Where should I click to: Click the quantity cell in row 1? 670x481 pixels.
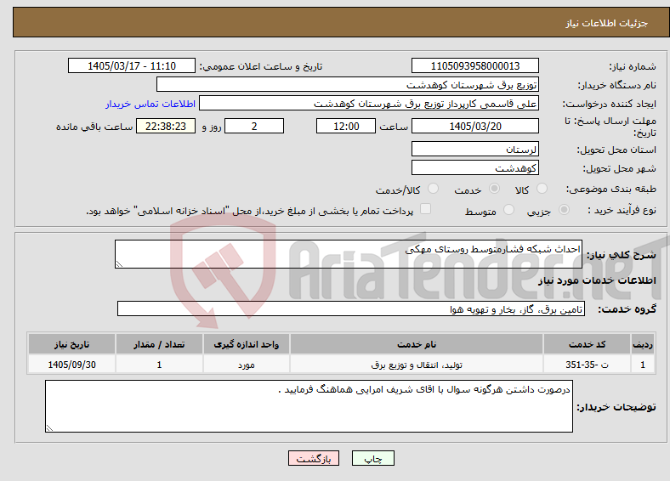pos(159,365)
